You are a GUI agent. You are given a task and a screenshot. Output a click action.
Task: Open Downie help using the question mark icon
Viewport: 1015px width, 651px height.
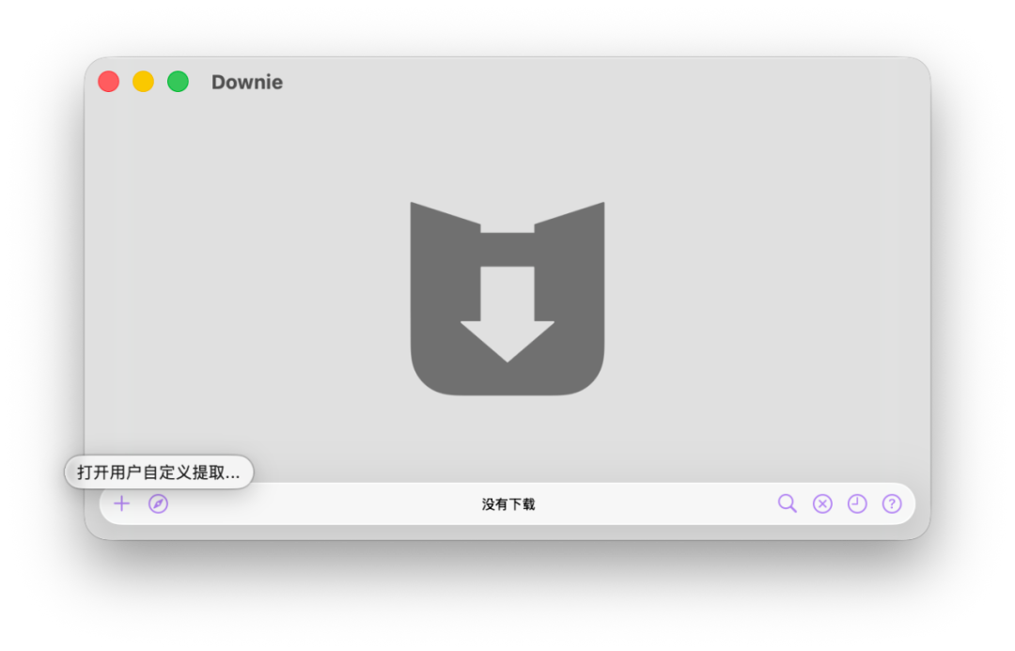pyautogui.click(x=891, y=504)
